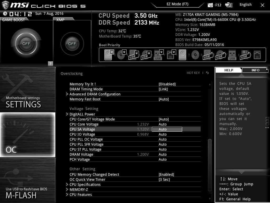Click the bottom grip handle of the help panel
Image resolution: width=270 pixels, height=203 pixels.
tap(241, 172)
